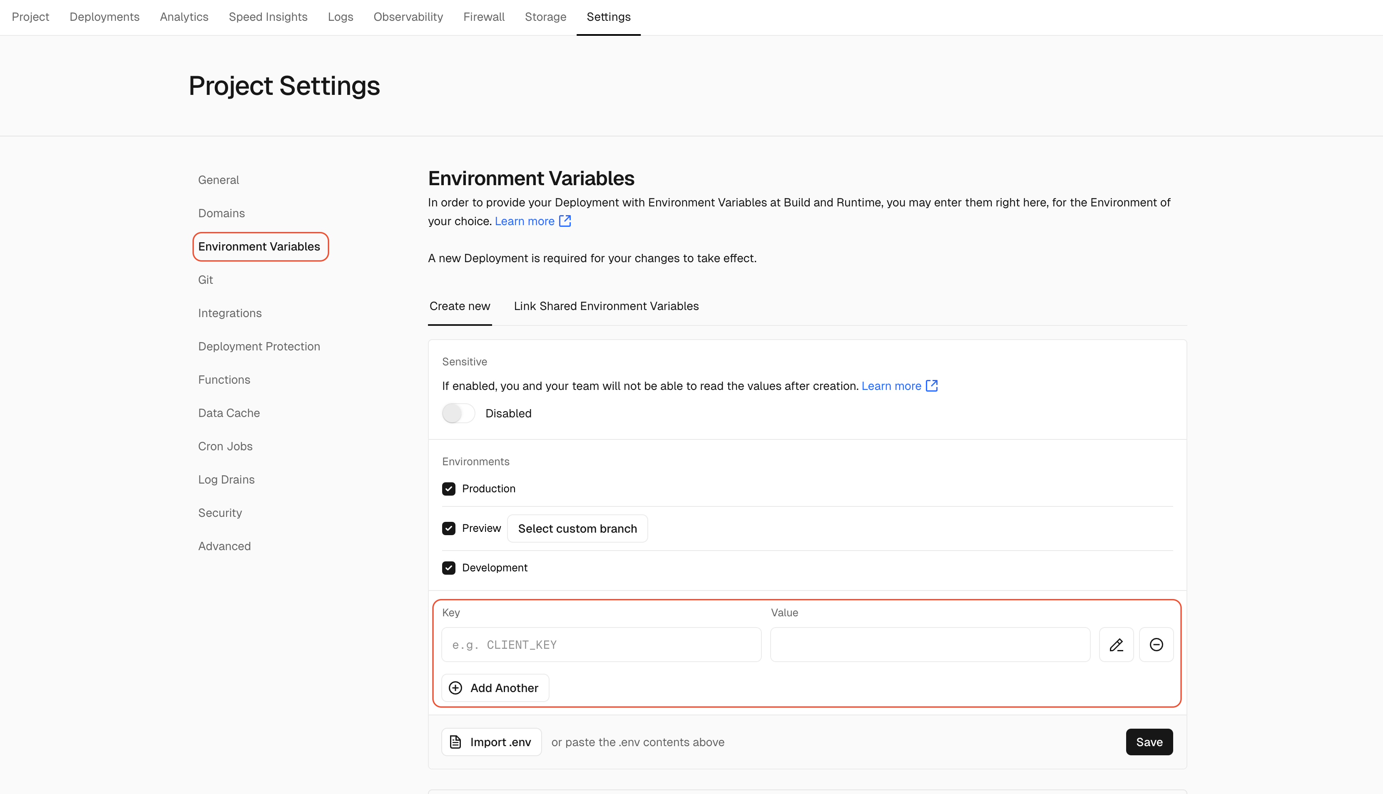Toggle the Sensitive Disabled switch
Screen dimensions: 1383x794
tap(458, 413)
